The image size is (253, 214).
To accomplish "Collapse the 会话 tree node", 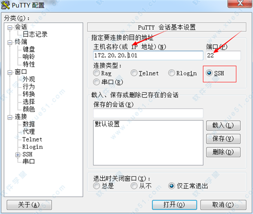I will click(10, 27).
